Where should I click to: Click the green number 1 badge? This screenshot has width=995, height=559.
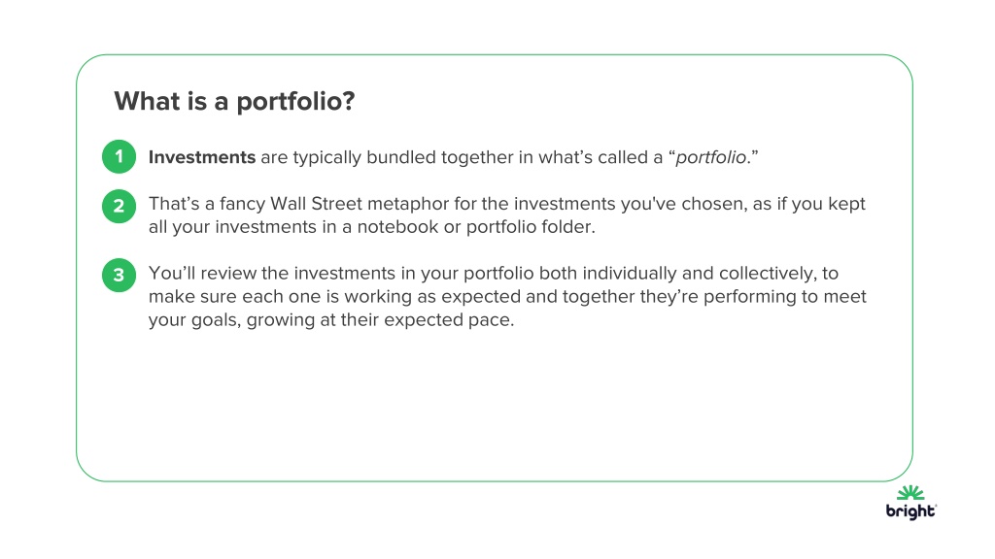pyautogui.click(x=119, y=156)
